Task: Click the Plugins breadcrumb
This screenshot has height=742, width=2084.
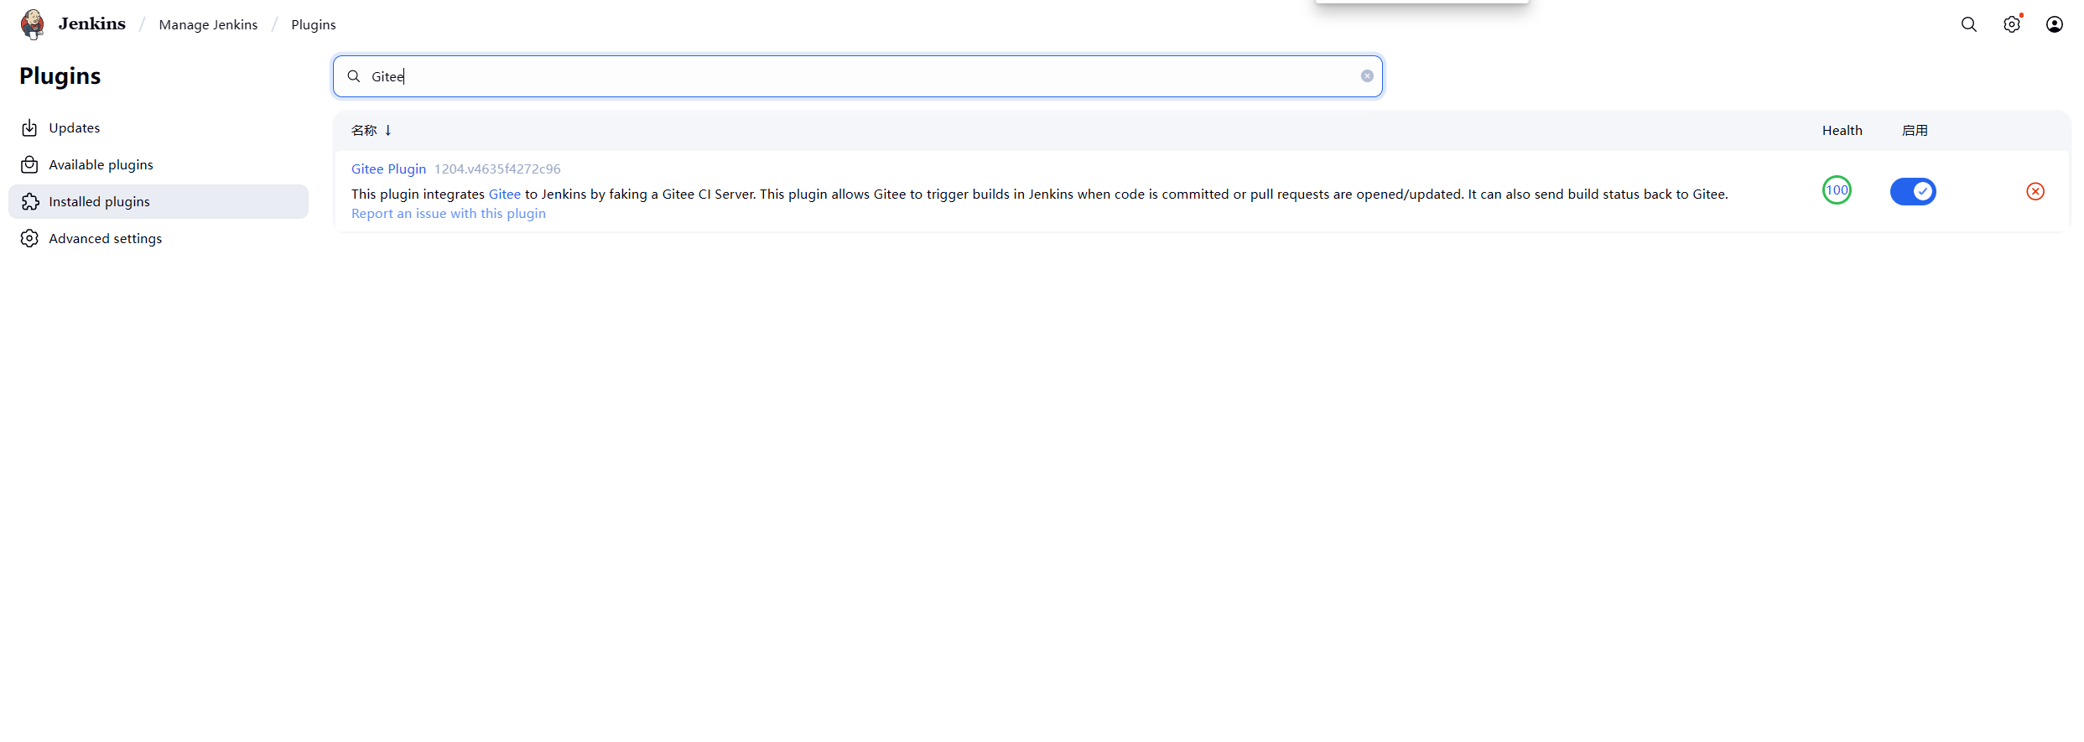Action: 314,25
